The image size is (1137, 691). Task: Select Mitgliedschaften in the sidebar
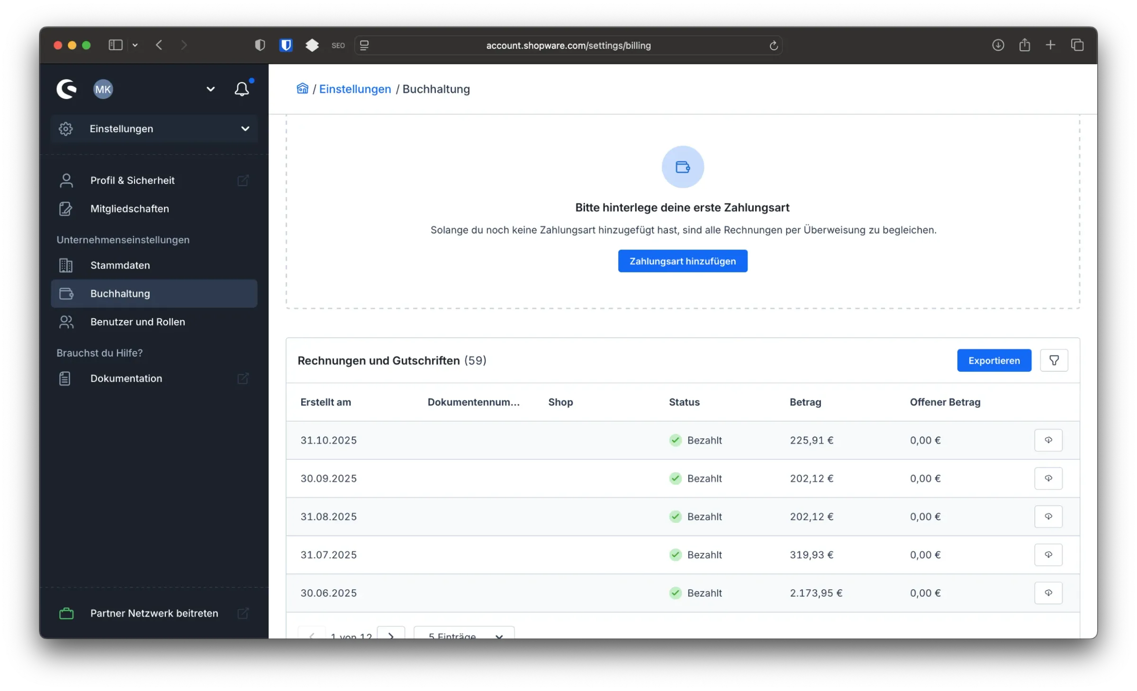click(x=130, y=208)
